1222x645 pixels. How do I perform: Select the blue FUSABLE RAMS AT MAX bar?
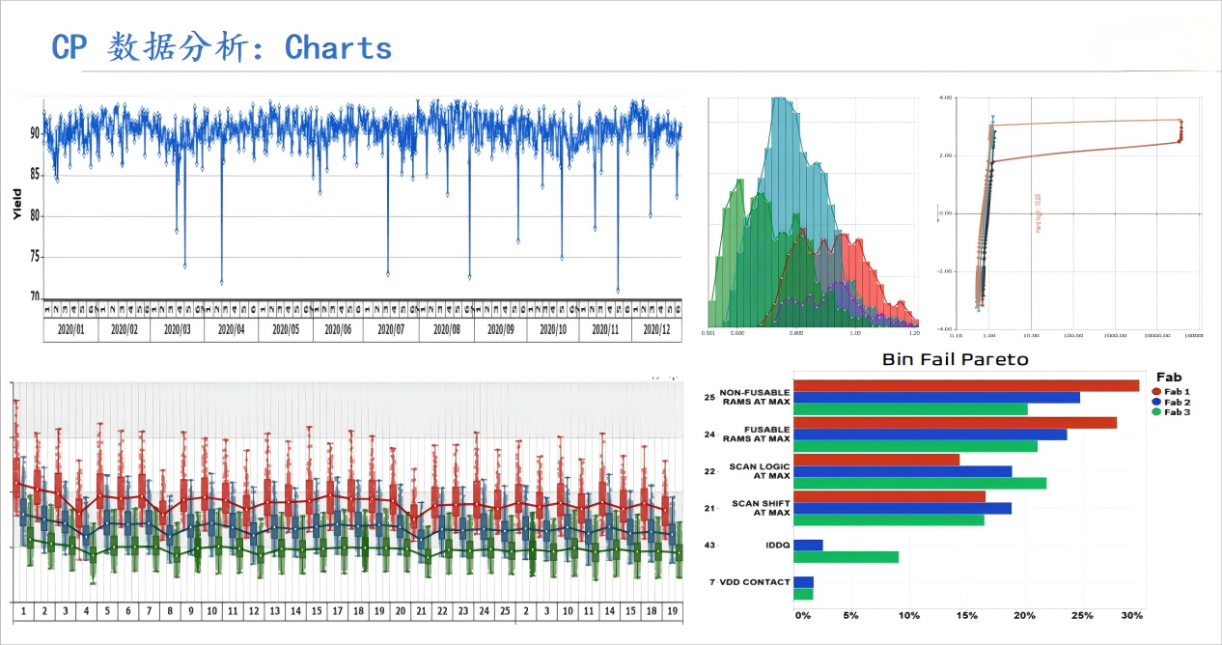pyautogui.click(x=930, y=435)
